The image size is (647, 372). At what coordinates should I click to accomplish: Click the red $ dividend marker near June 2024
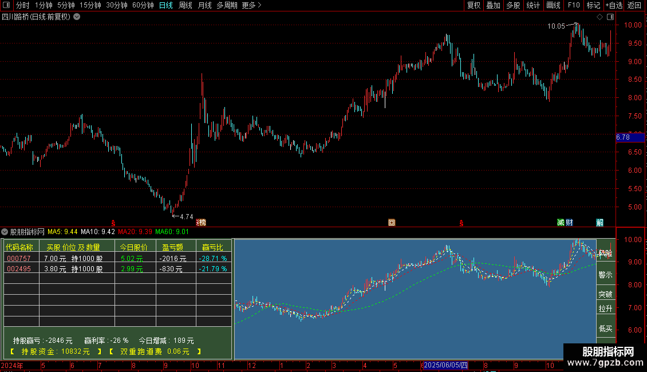pos(113,223)
